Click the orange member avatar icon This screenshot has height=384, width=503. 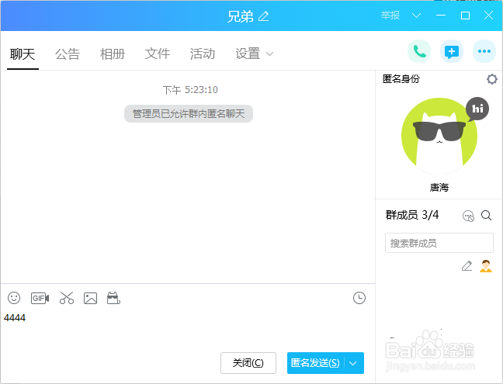[x=486, y=266]
